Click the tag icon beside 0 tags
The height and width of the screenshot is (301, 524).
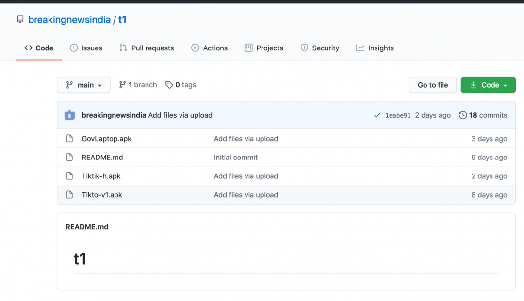click(169, 85)
